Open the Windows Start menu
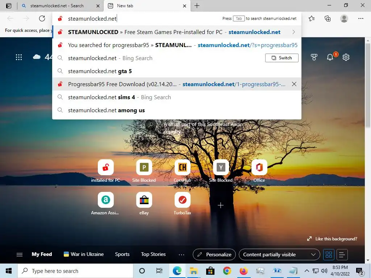The width and height of the screenshot is (371, 278). click(x=9, y=271)
